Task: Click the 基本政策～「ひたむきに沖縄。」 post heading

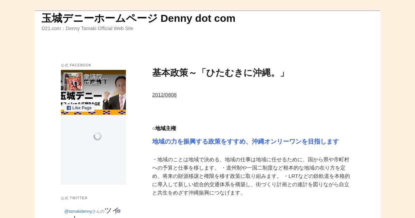Action: tap(219, 73)
